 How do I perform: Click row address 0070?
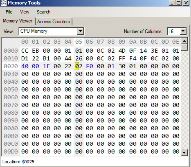11,105
